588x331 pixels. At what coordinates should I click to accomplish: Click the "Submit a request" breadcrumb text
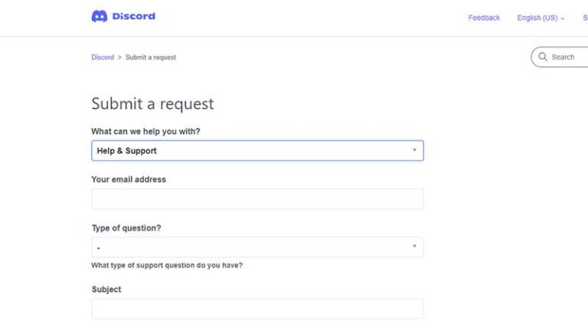tap(150, 57)
